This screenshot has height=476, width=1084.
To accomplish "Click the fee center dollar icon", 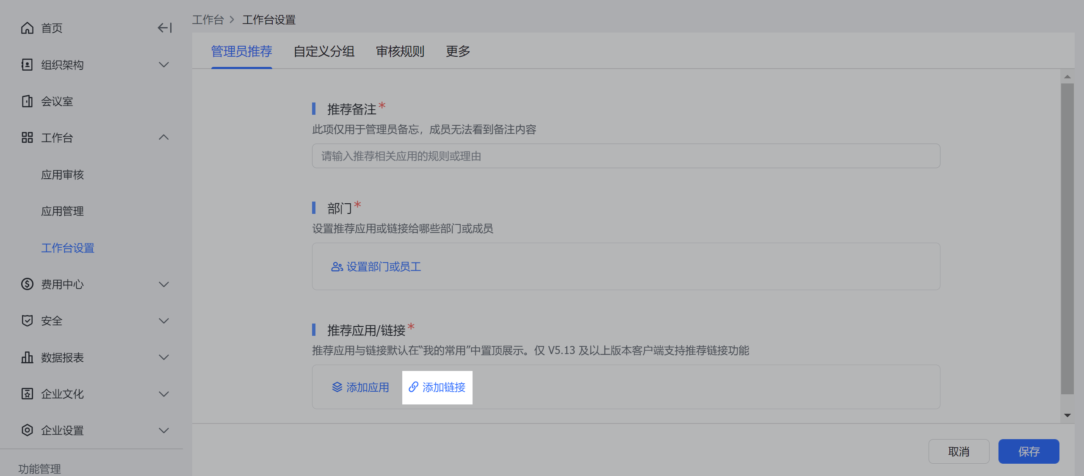I will (x=27, y=284).
